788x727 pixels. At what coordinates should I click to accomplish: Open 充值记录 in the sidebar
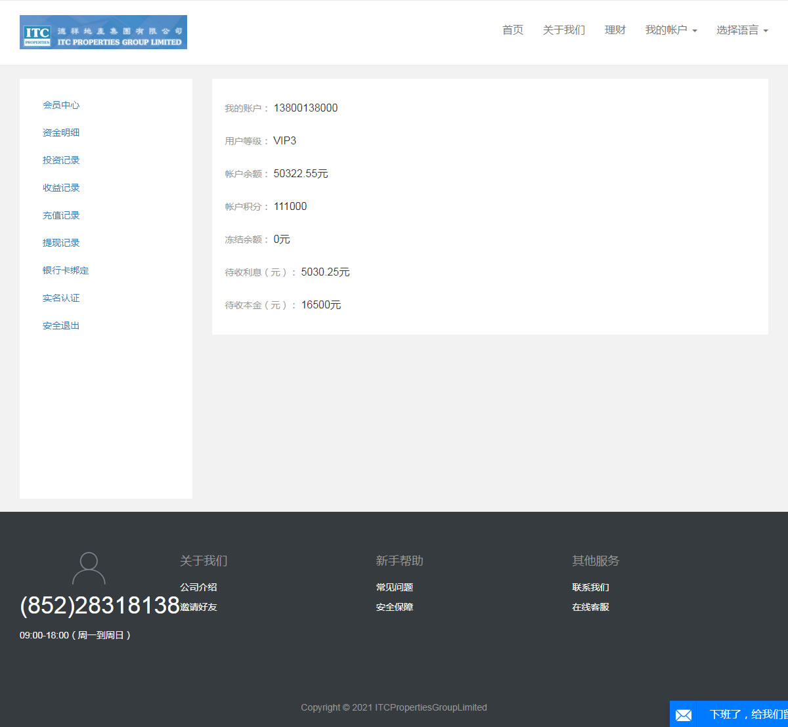(61, 215)
